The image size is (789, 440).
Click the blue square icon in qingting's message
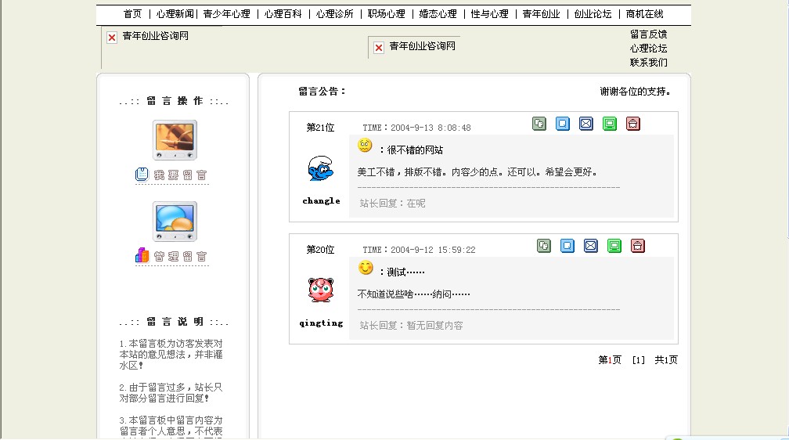(x=567, y=246)
